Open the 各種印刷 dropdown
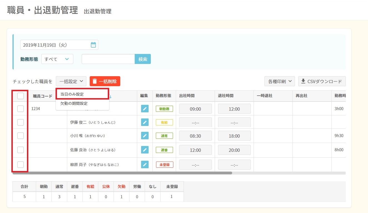 coord(280,81)
